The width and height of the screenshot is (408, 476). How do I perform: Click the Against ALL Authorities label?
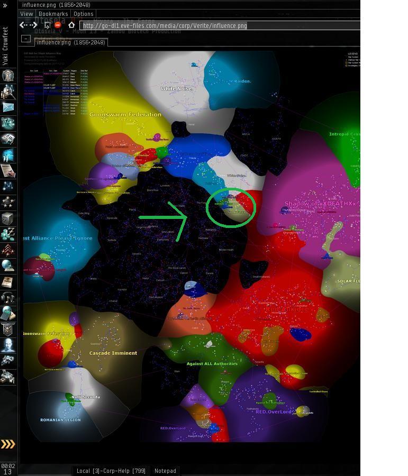coord(212,363)
